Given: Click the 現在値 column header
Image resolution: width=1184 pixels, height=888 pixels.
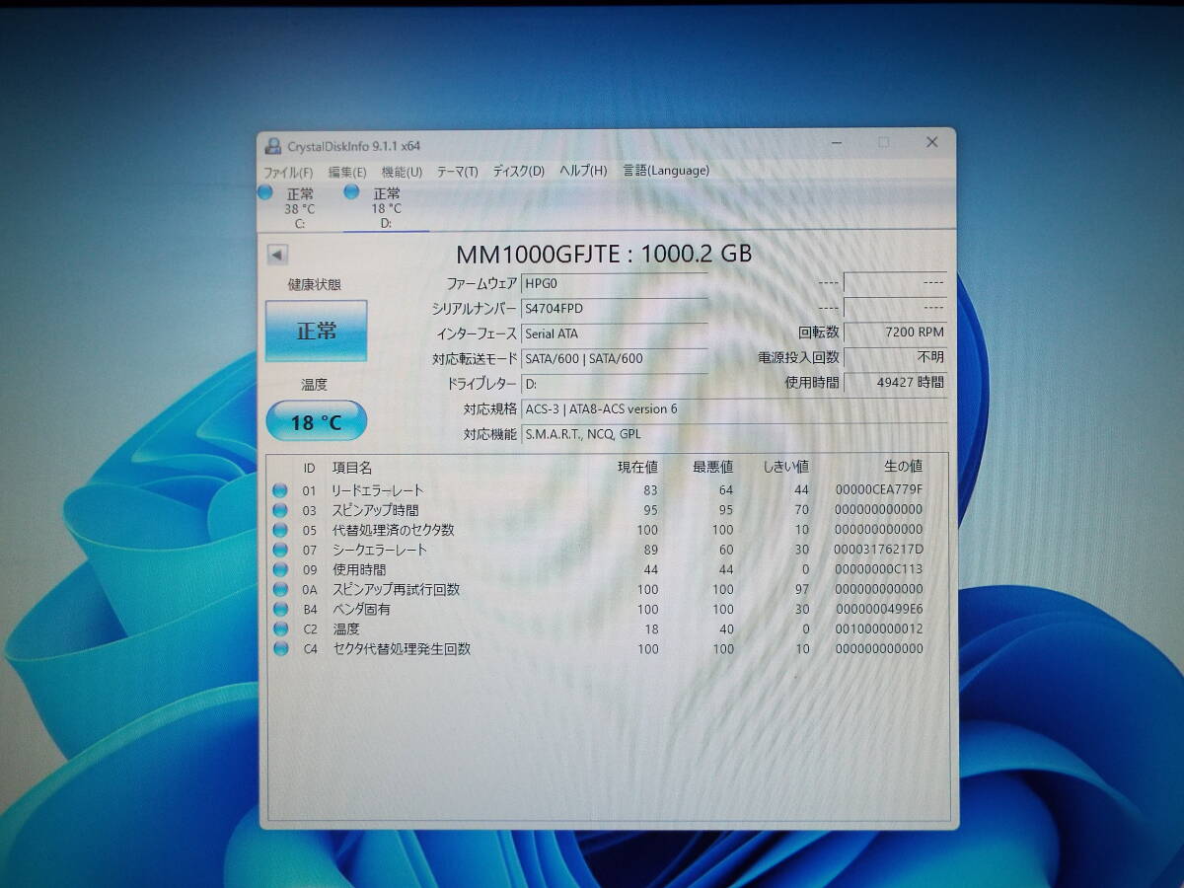Looking at the screenshot, I should click(637, 467).
